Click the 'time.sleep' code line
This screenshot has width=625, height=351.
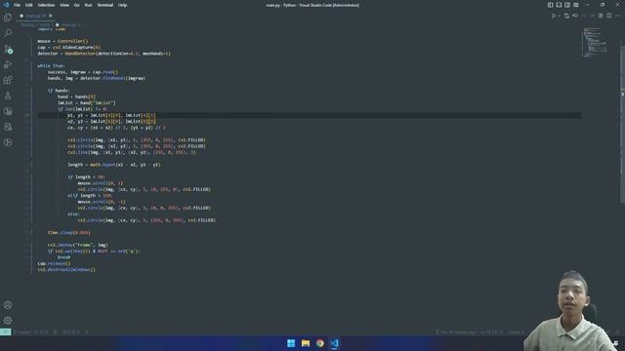pyautogui.click(x=69, y=232)
